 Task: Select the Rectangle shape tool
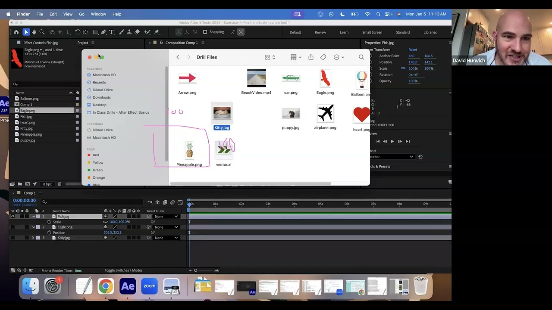click(96, 32)
